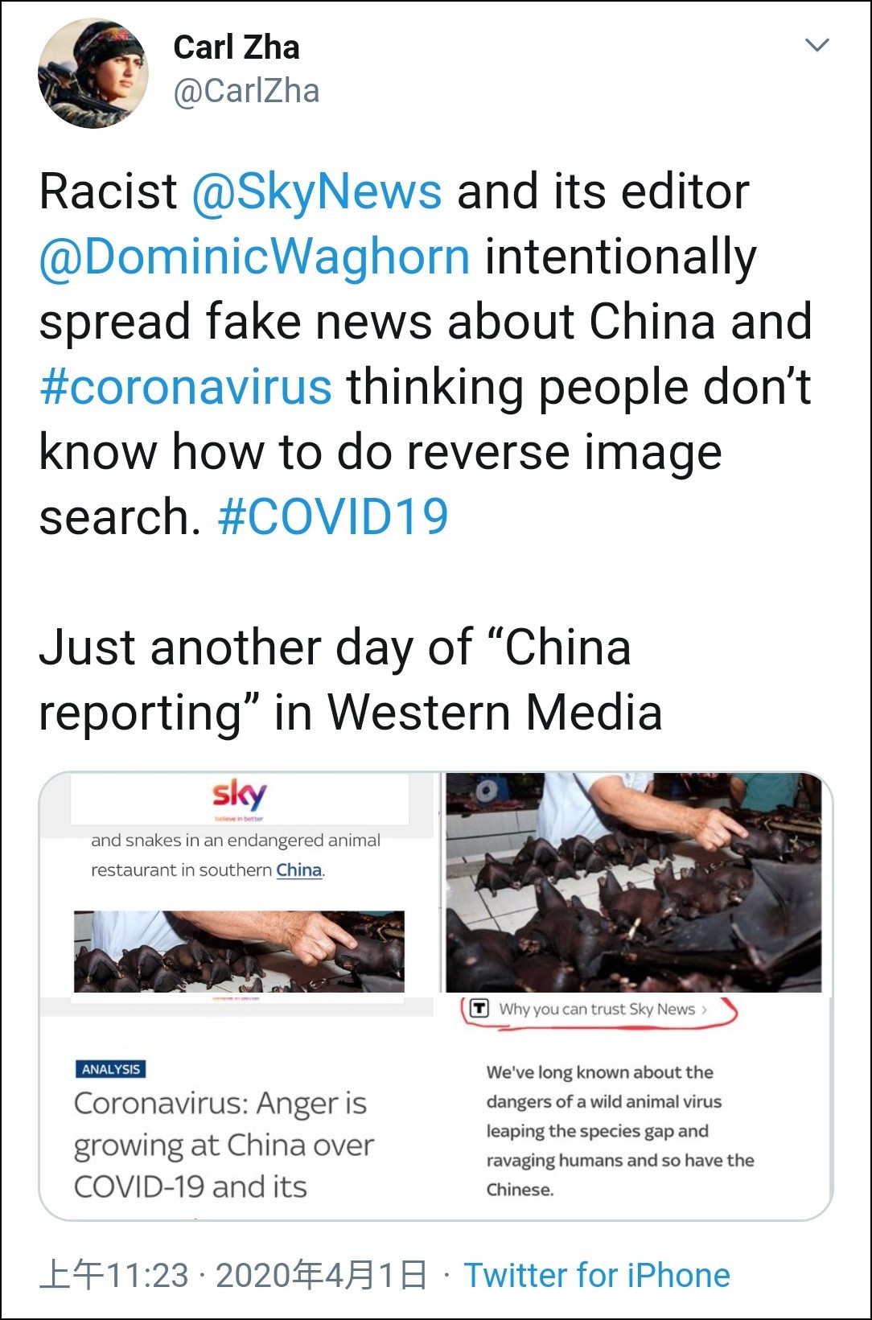Open Carl Zha's profile avatar
The height and width of the screenshot is (1320, 872).
93,73
